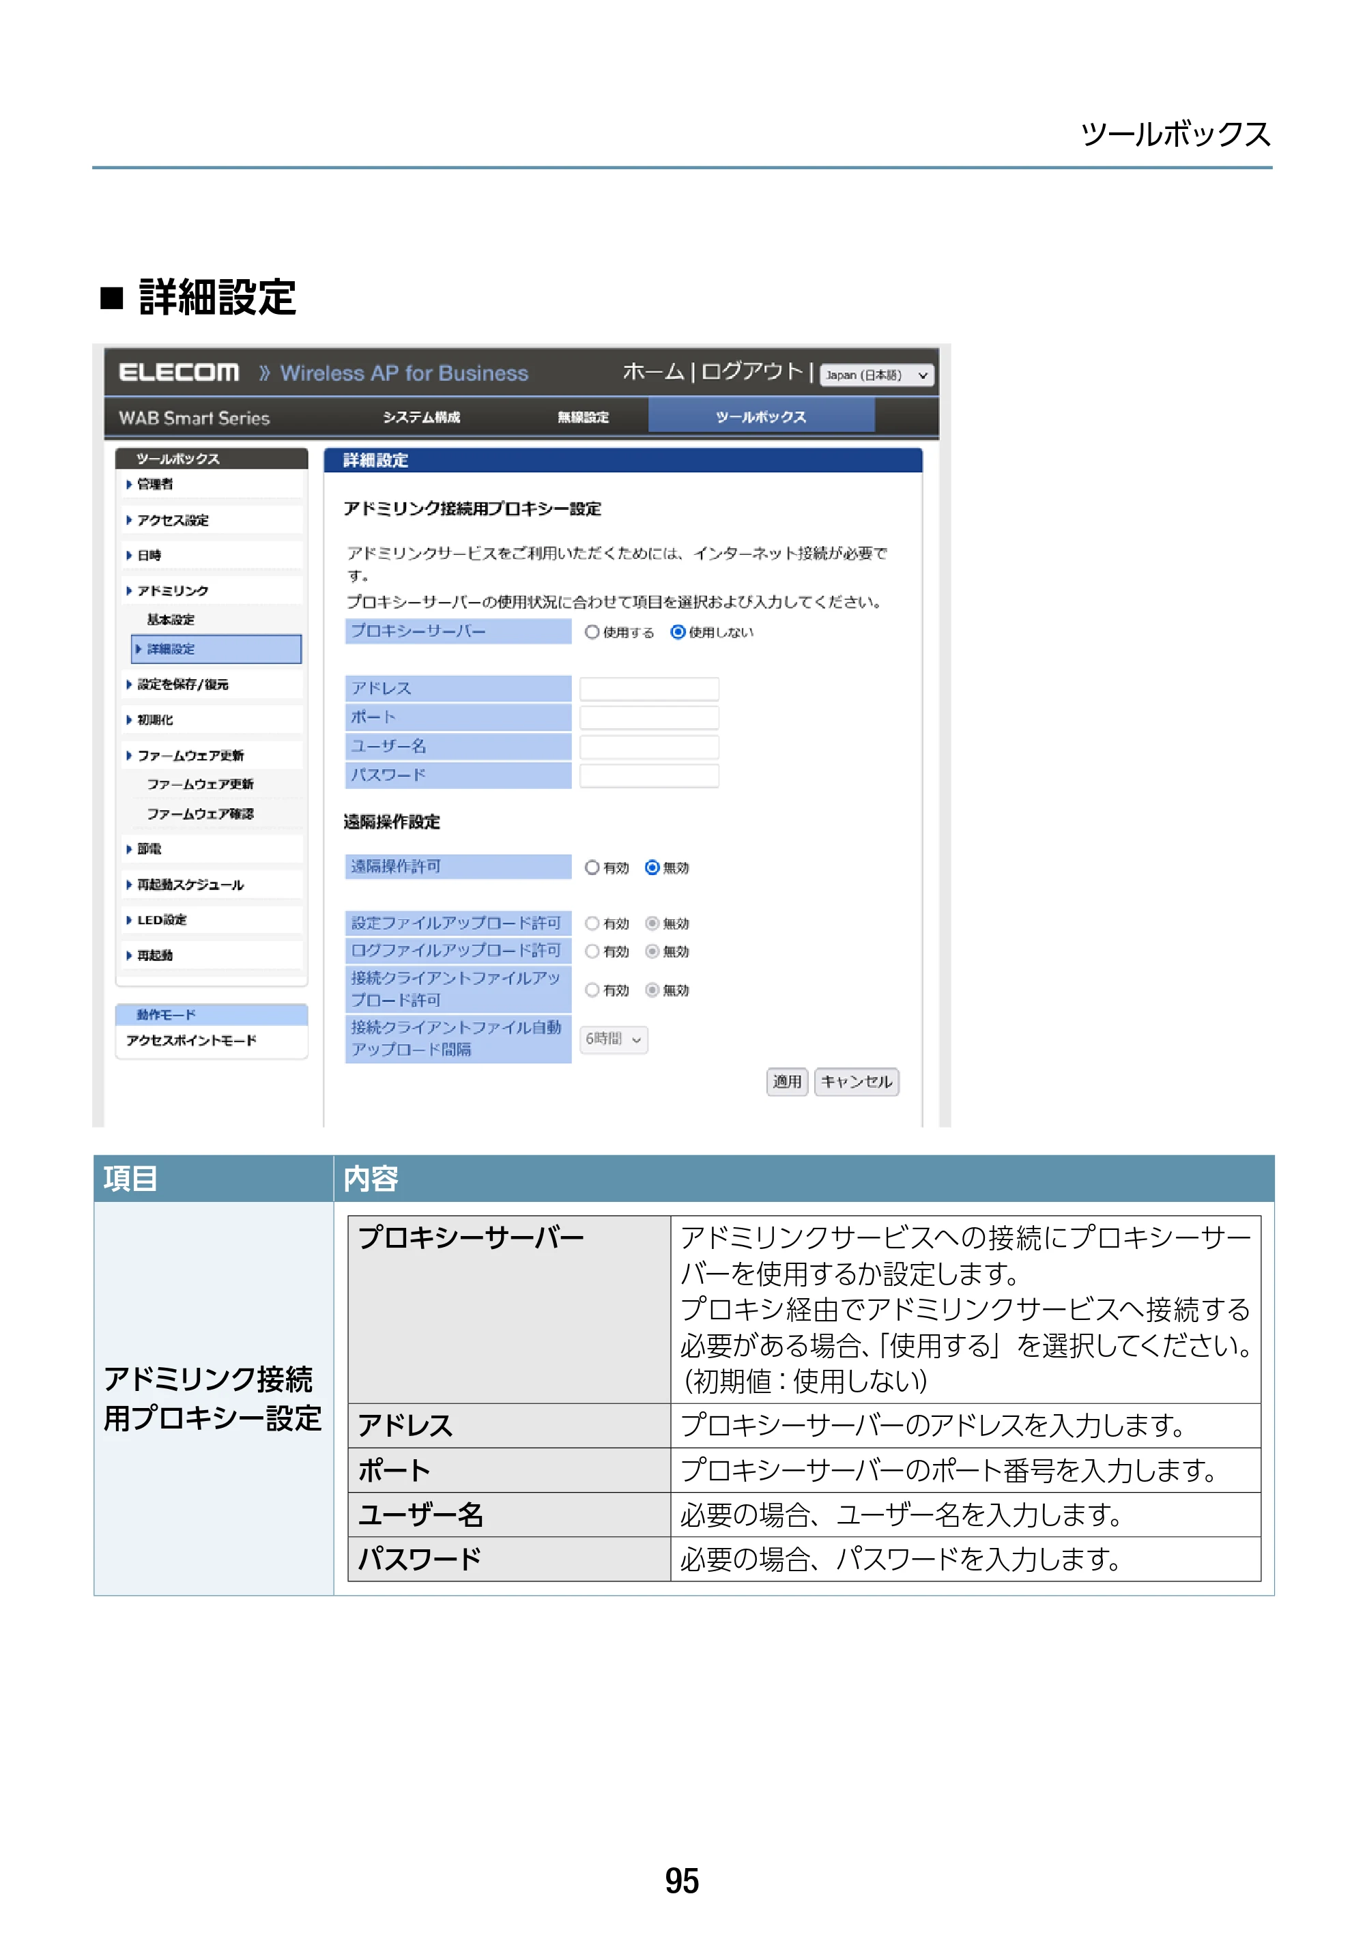
Task: Click the パスワード input field
Action: click(x=649, y=775)
